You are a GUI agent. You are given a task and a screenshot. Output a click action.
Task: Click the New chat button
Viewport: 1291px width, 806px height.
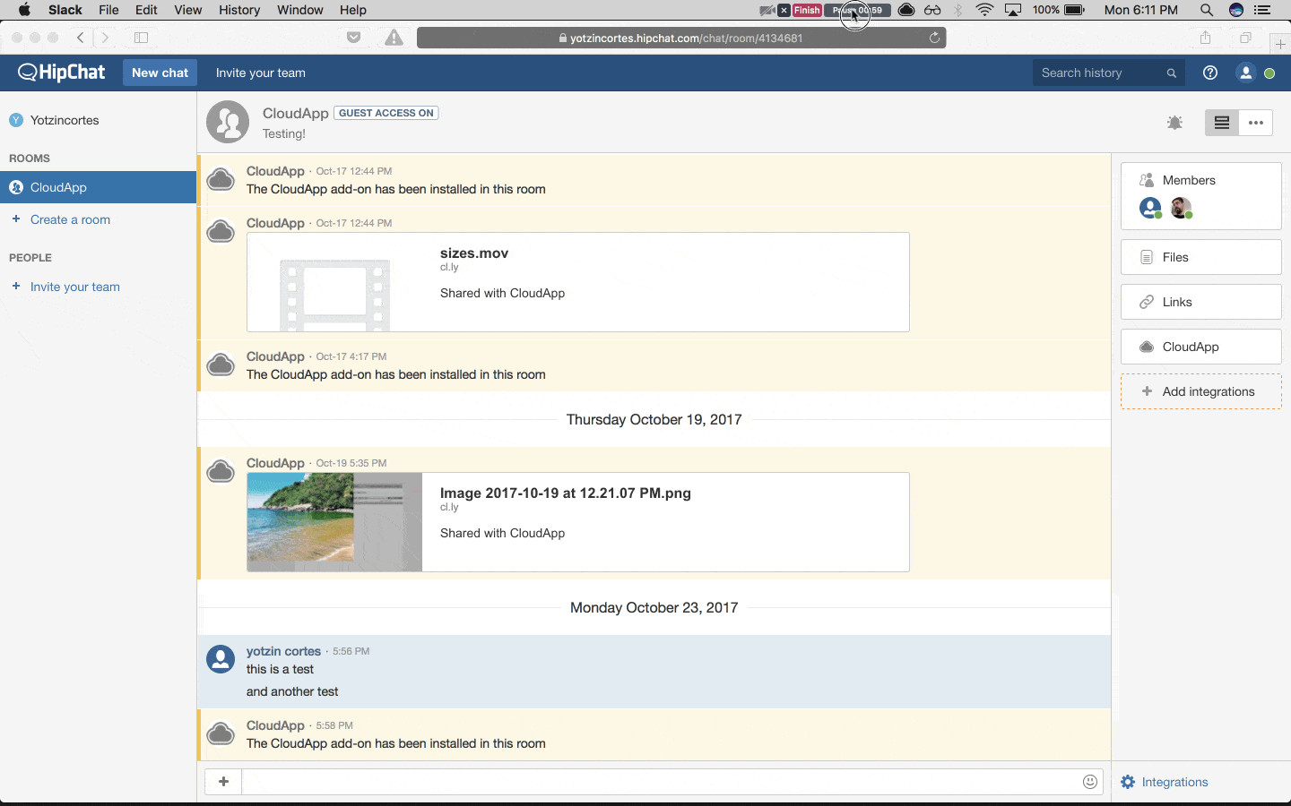(160, 73)
